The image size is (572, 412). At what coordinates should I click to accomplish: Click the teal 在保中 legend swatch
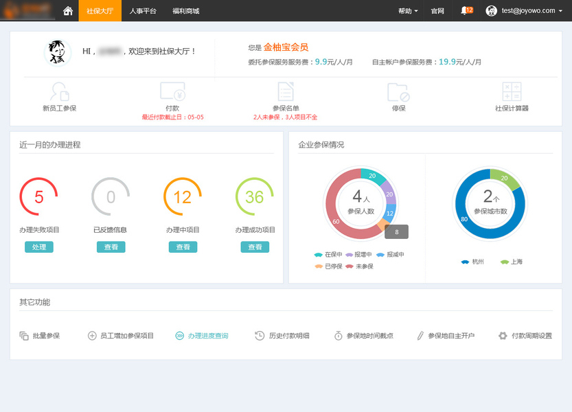tap(319, 255)
